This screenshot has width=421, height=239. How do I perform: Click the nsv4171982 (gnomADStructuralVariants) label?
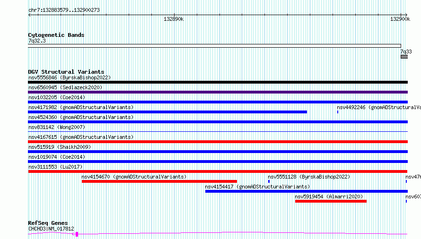(81, 107)
